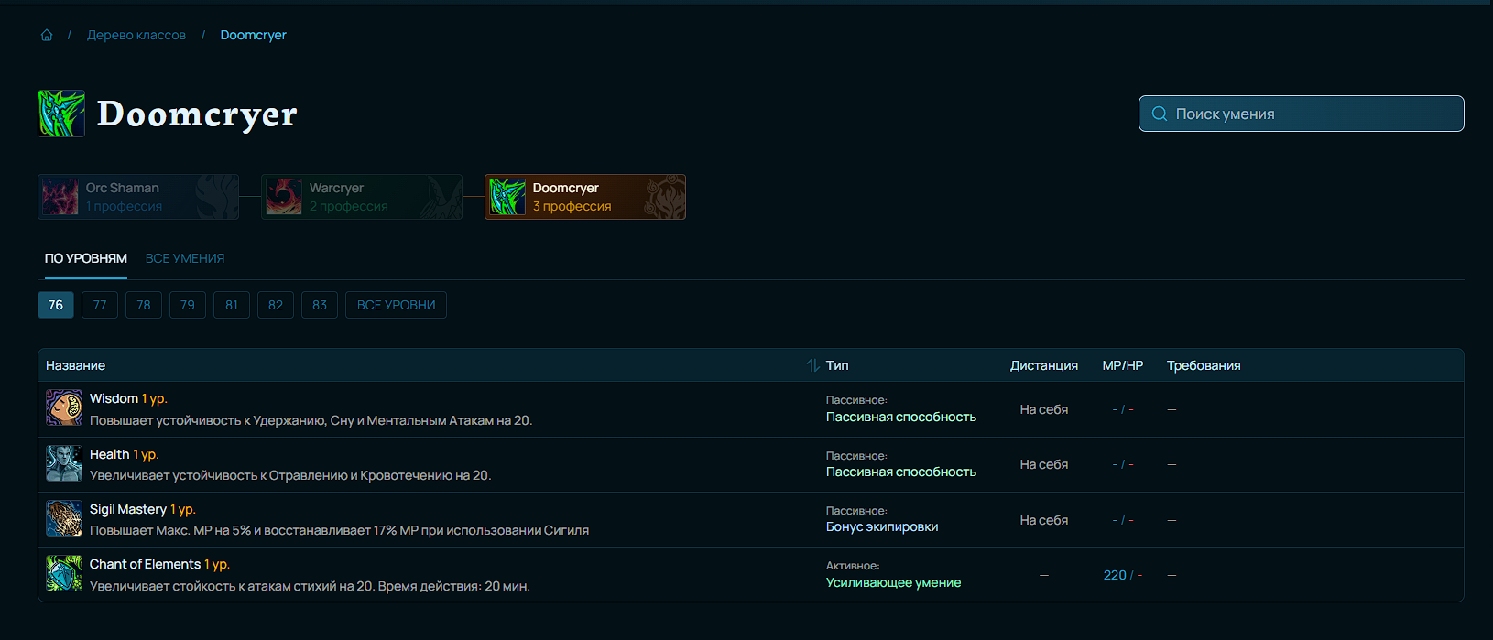Viewport: 1493px width, 640px height.
Task: Click the Тип column header
Action: point(837,365)
